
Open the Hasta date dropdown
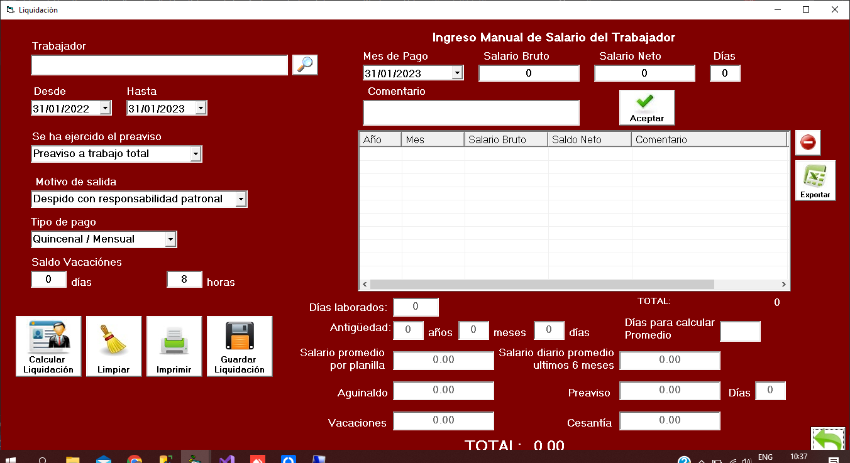tap(201, 108)
